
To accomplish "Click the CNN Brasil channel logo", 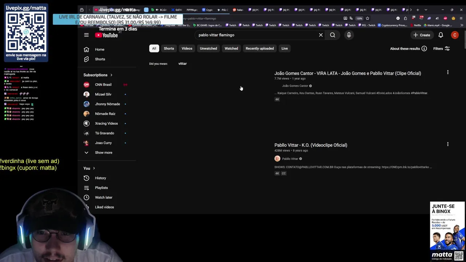I will pyautogui.click(x=86, y=84).
